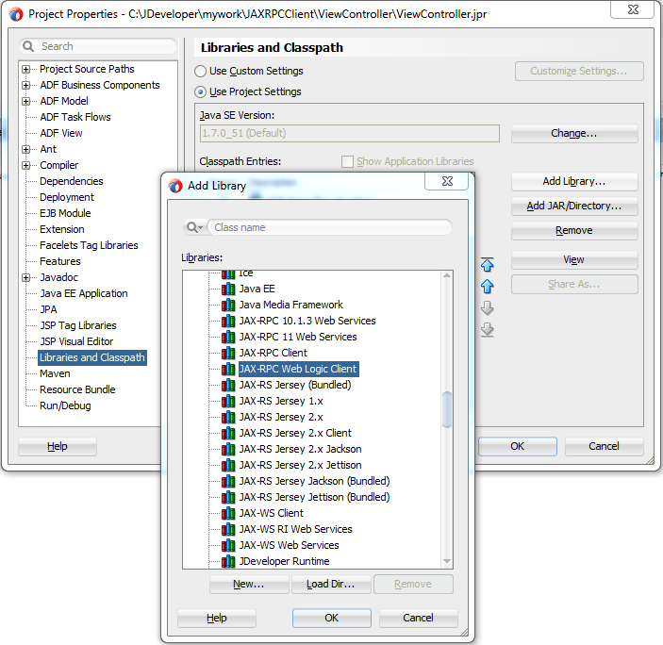Click the Class name search field
The height and width of the screenshot is (645, 663).
click(x=329, y=227)
